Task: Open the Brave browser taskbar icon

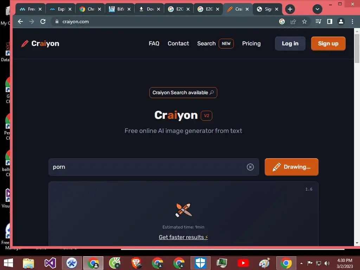Action: coord(136,263)
